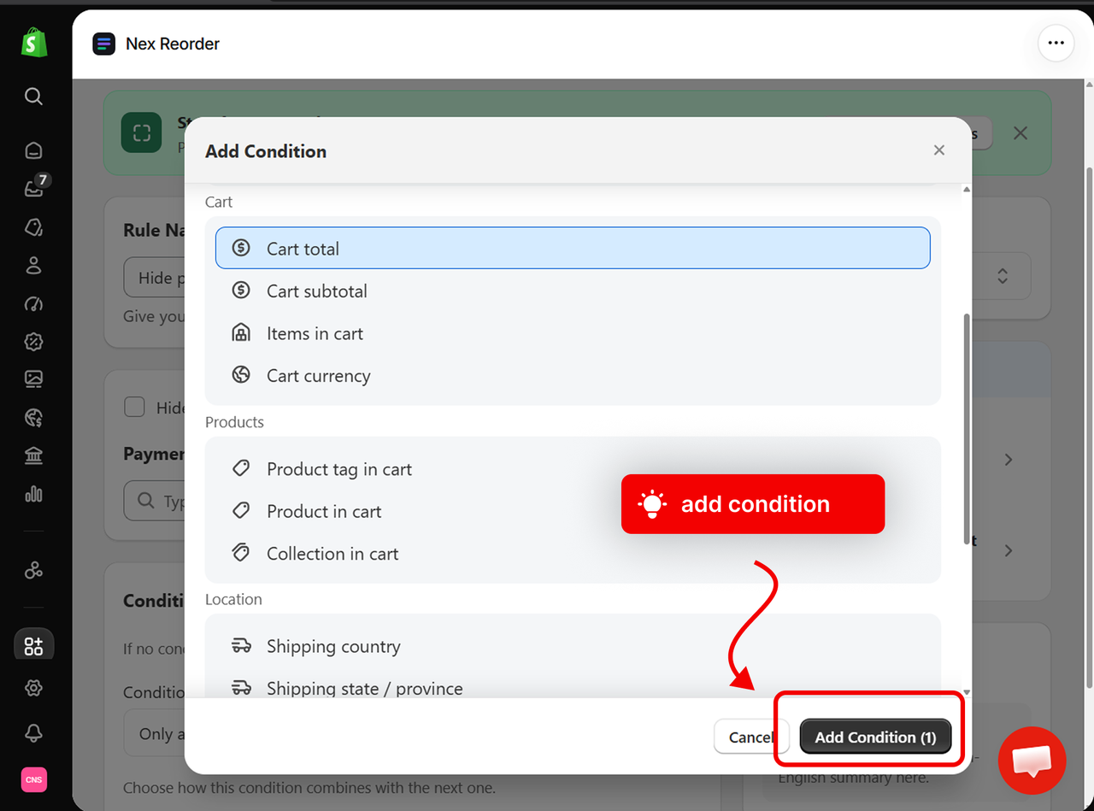Select Product tag in cart condition
The image size is (1094, 811).
tap(573, 468)
